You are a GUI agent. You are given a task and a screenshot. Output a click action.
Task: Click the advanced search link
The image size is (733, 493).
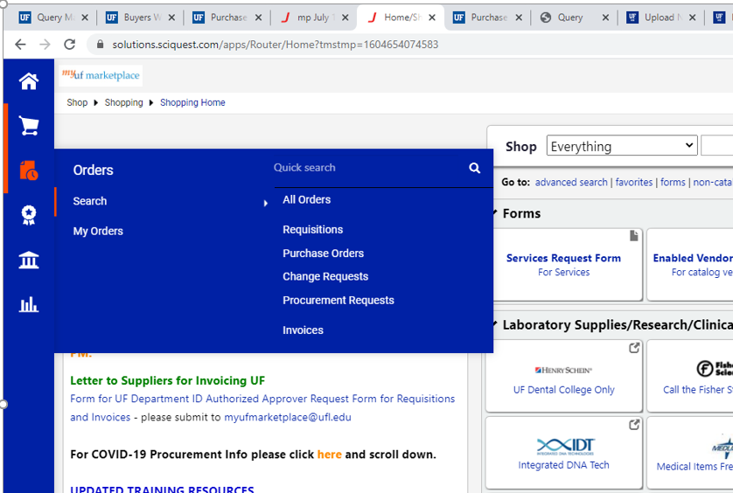click(570, 183)
